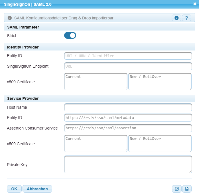Click Service Provider Current certificate textarea
Screen dimensions: 199x196
point(96,144)
